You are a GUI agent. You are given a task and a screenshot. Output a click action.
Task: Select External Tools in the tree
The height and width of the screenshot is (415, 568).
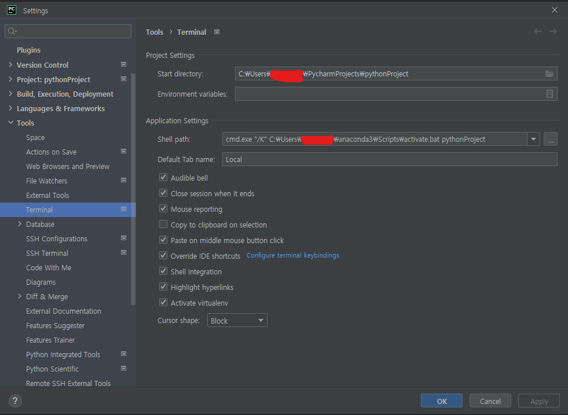click(47, 196)
